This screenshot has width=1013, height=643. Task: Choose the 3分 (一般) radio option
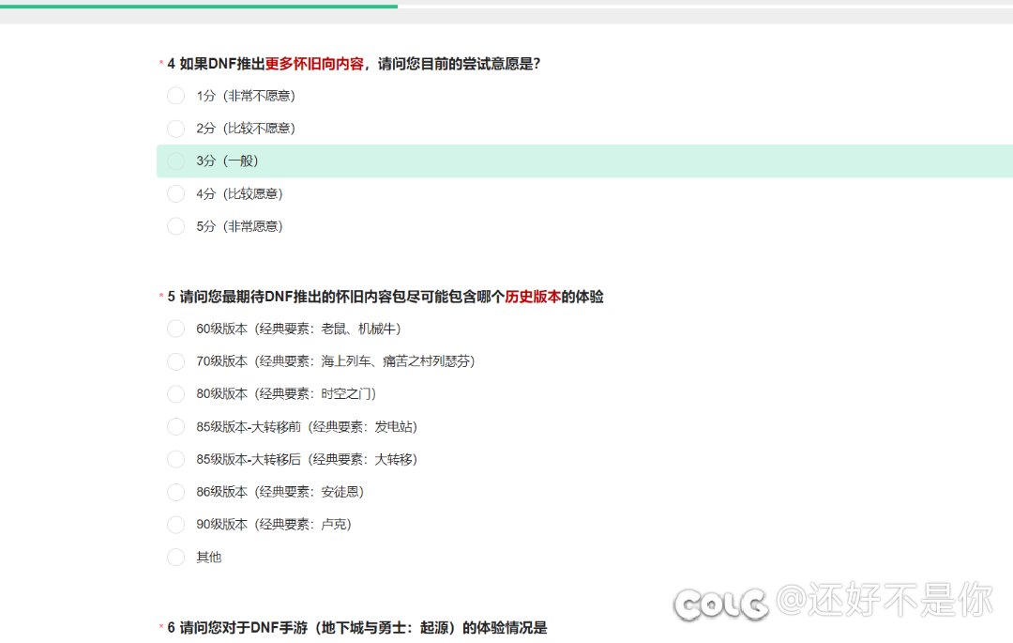175,161
